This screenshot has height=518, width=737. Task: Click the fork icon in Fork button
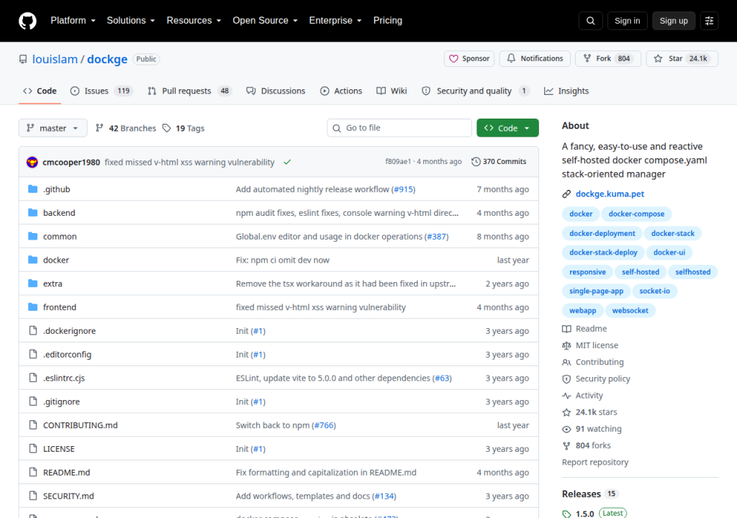pyautogui.click(x=587, y=58)
